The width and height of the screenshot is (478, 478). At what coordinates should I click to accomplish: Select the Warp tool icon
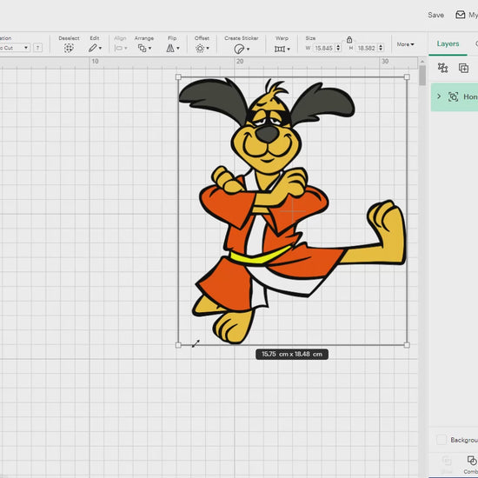[x=280, y=49]
